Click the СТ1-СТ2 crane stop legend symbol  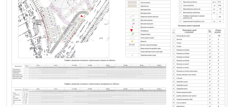pyautogui.click(x=132, y=45)
